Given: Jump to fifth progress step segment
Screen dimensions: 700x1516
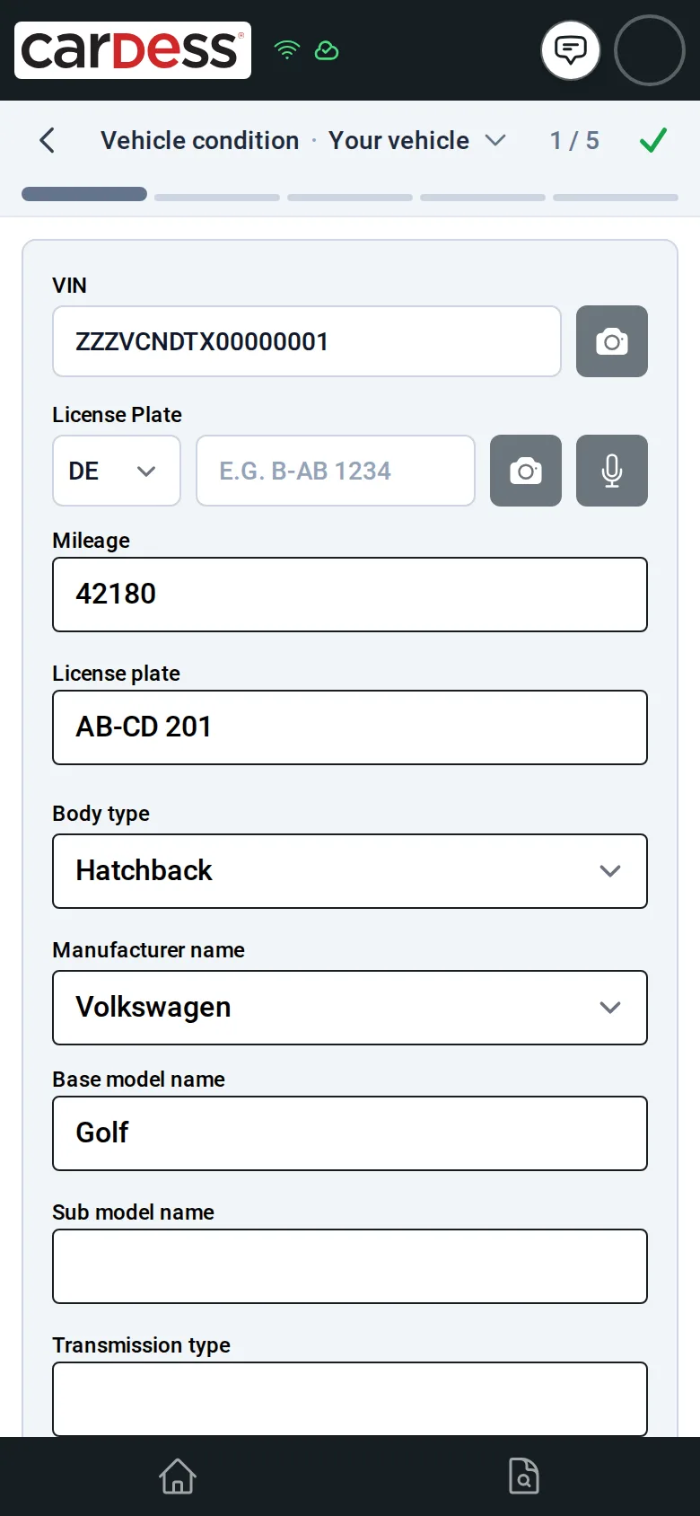Looking at the screenshot, I should [616, 197].
